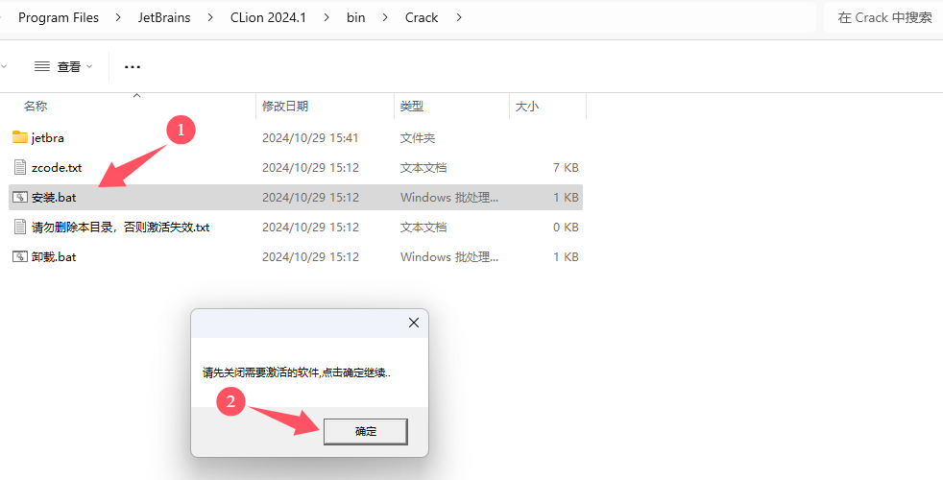Select the 请勿删除本目录，否则激活失效.txt file name
Screen dimensions: 943x480
[120, 228]
